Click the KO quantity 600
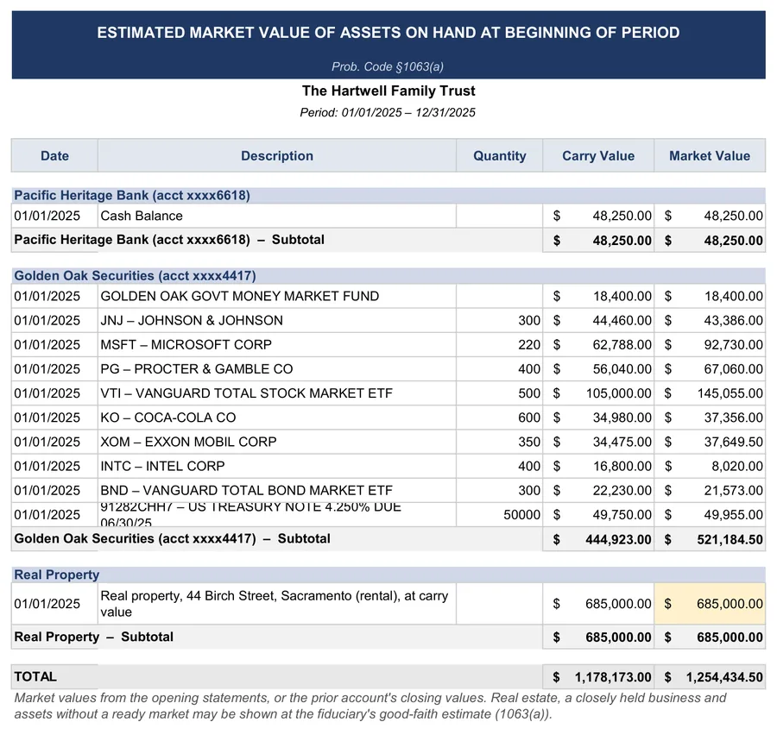The height and width of the screenshot is (741, 777). (x=500, y=418)
